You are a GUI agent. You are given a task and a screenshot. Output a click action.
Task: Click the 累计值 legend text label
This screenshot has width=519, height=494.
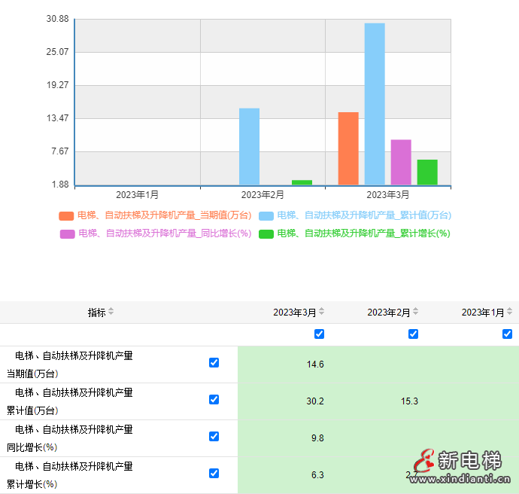364,215
